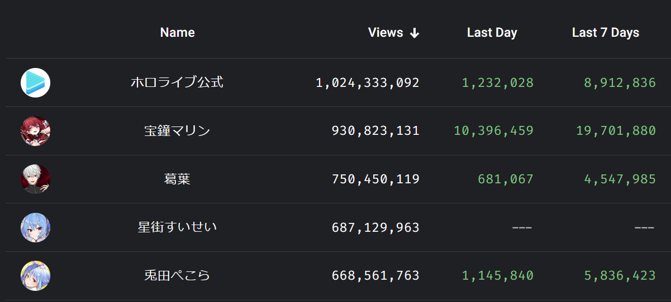671x302 pixels.
Task: Select the 1,024,333,092 views value
Action: click(368, 83)
